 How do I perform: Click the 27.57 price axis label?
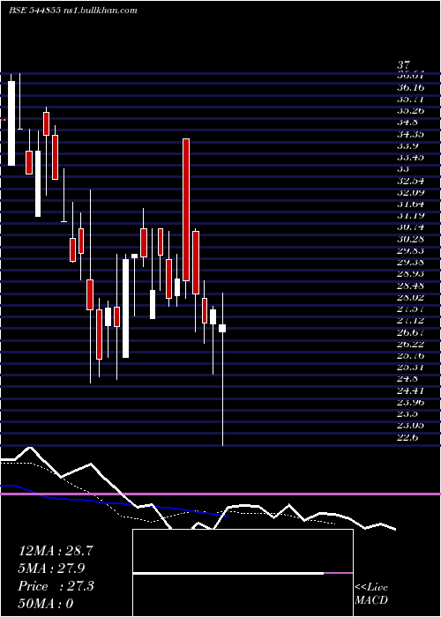click(x=410, y=308)
